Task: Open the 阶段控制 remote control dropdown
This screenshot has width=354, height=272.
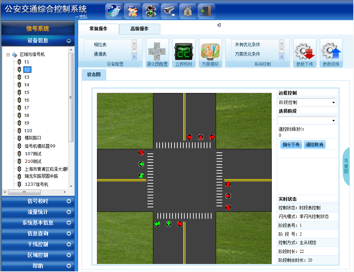Action: 307,103
